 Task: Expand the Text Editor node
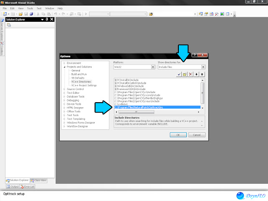(x=64, y=93)
